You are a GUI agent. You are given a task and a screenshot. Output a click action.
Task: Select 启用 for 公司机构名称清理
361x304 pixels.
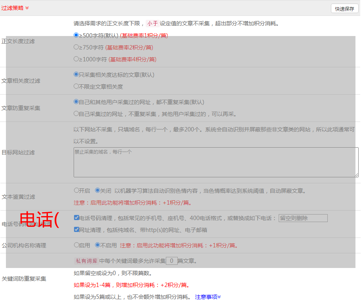click(x=76, y=245)
